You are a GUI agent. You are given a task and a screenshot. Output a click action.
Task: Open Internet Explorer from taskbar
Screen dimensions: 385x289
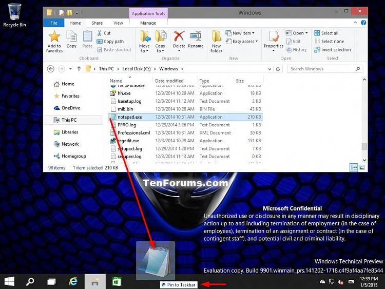pyautogui.click(x=73, y=282)
